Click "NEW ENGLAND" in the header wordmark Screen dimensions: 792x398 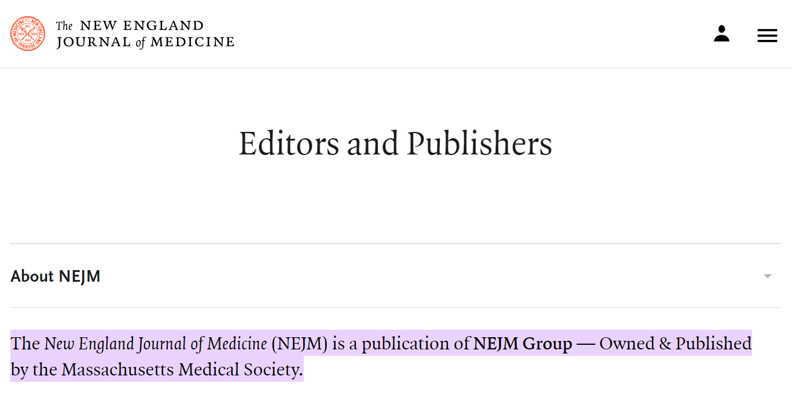141,26
